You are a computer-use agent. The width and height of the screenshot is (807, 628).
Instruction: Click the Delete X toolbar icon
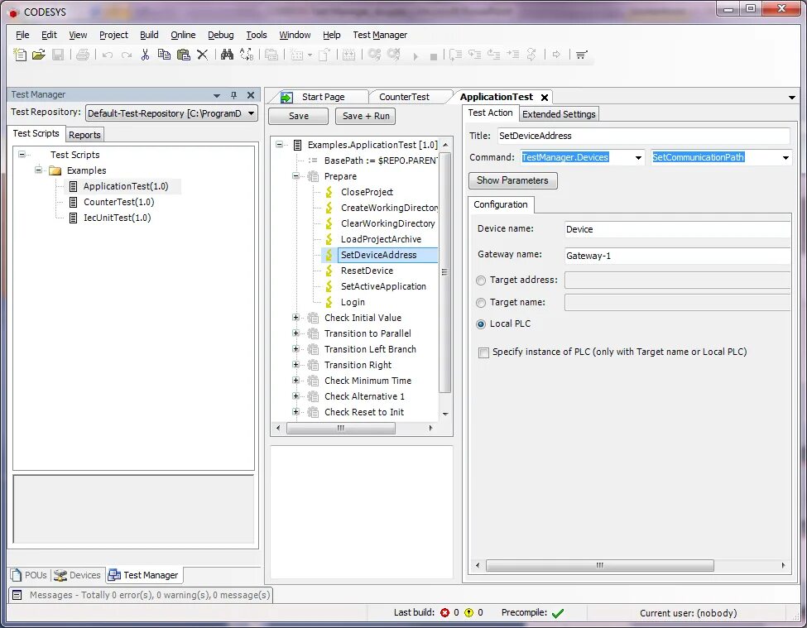tap(203, 55)
